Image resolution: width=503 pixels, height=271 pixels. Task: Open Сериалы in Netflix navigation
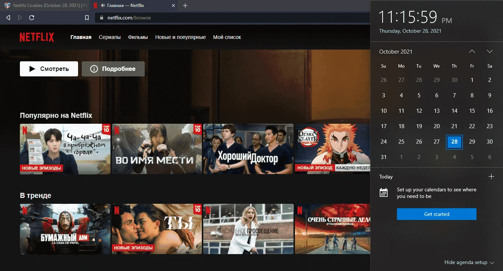pyautogui.click(x=110, y=37)
